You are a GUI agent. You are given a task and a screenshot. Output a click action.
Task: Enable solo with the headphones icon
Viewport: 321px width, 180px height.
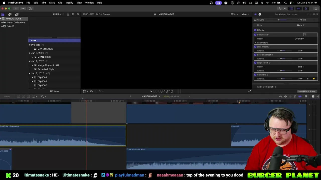pyautogui.click(x=295, y=96)
